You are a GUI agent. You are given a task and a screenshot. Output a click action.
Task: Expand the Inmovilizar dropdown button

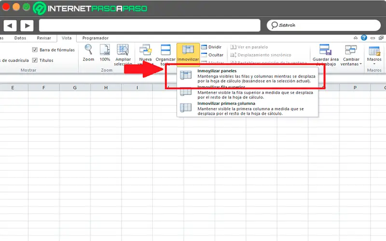click(x=188, y=54)
